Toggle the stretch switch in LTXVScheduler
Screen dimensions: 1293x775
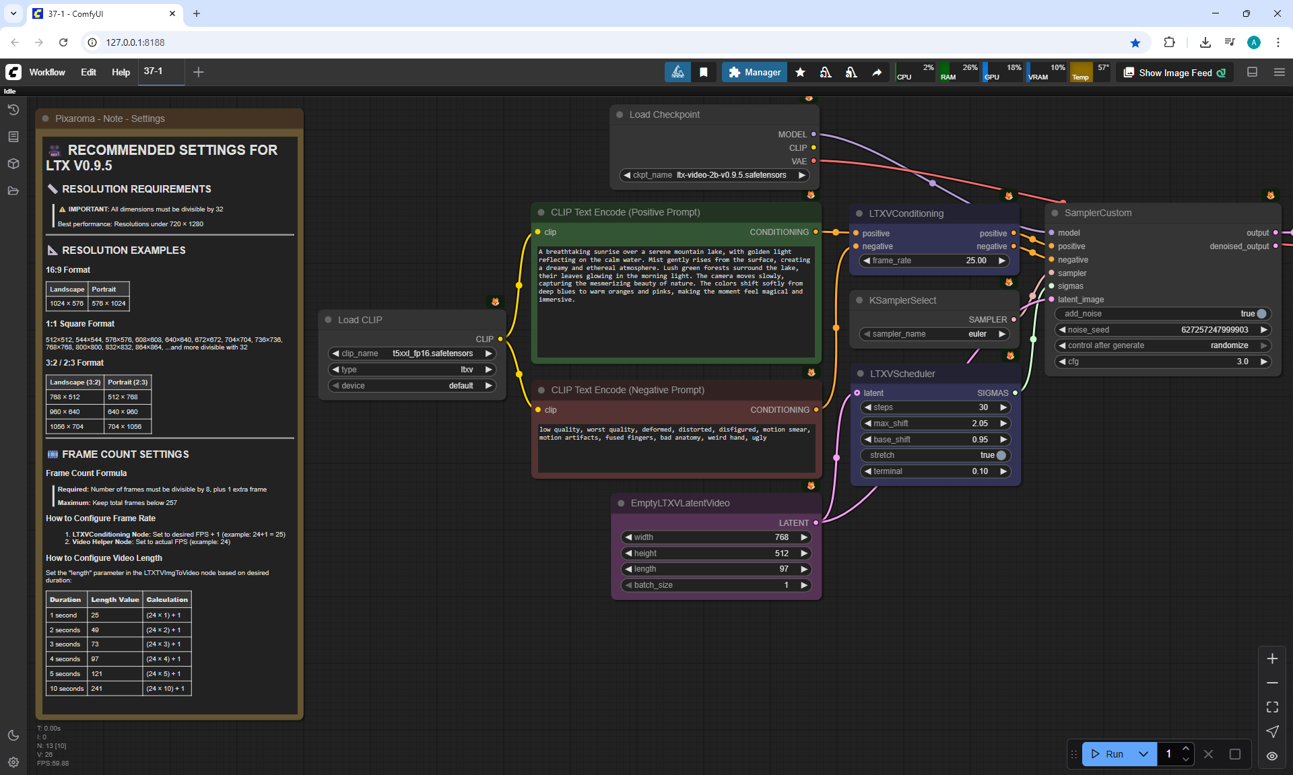tap(1001, 455)
